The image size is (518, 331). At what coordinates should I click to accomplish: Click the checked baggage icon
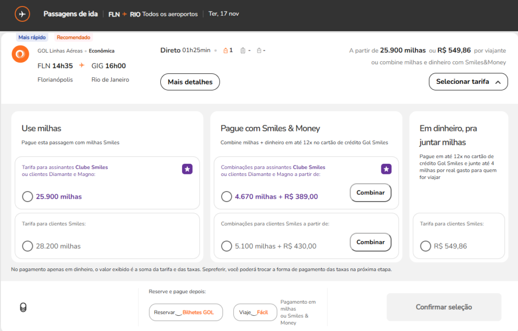259,51
